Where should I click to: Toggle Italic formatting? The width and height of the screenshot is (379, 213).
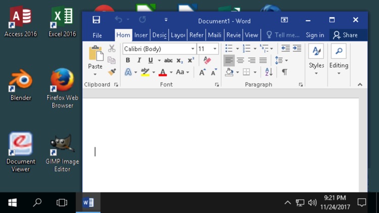[139, 60]
